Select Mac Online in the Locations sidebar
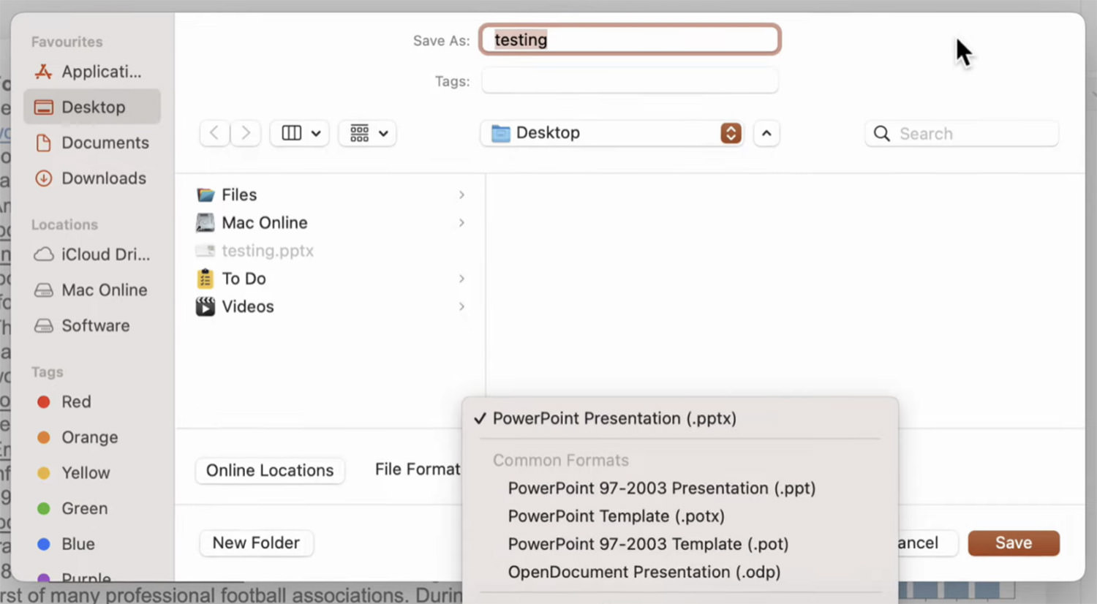Screen dimensions: 1097x604 point(92,290)
